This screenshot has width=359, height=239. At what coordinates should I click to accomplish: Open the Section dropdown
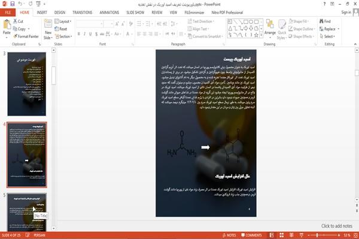tap(63, 37)
